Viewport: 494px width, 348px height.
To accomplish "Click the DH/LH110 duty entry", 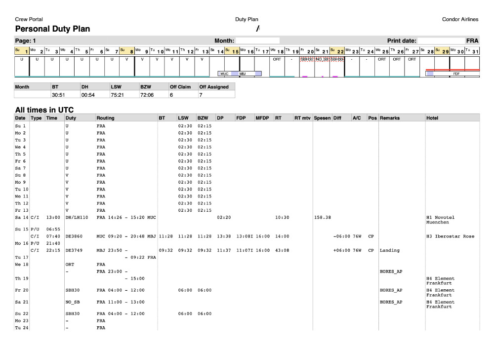I will point(78,216).
